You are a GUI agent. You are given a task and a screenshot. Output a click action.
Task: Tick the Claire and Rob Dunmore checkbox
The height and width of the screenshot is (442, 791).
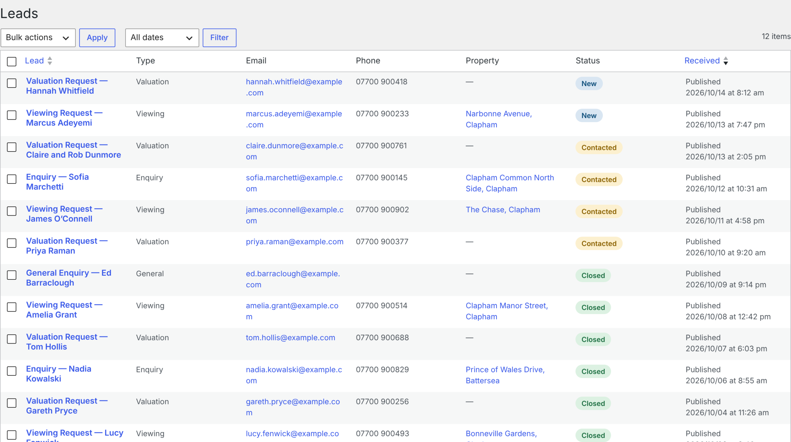coord(12,147)
